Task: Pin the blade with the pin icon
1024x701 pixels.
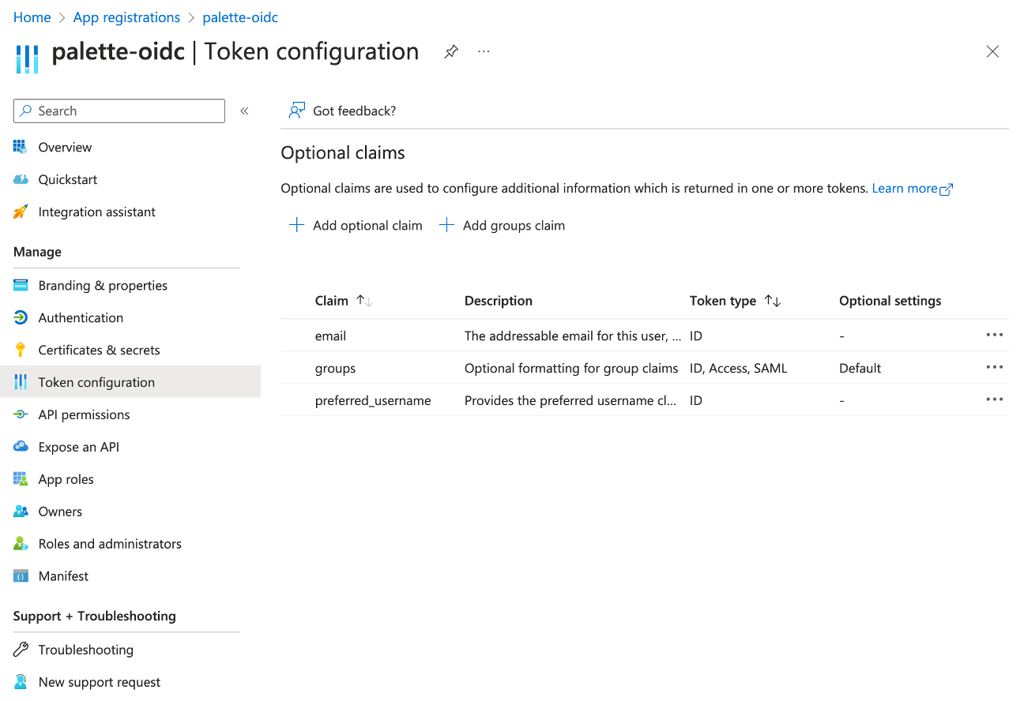Action: 450,52
